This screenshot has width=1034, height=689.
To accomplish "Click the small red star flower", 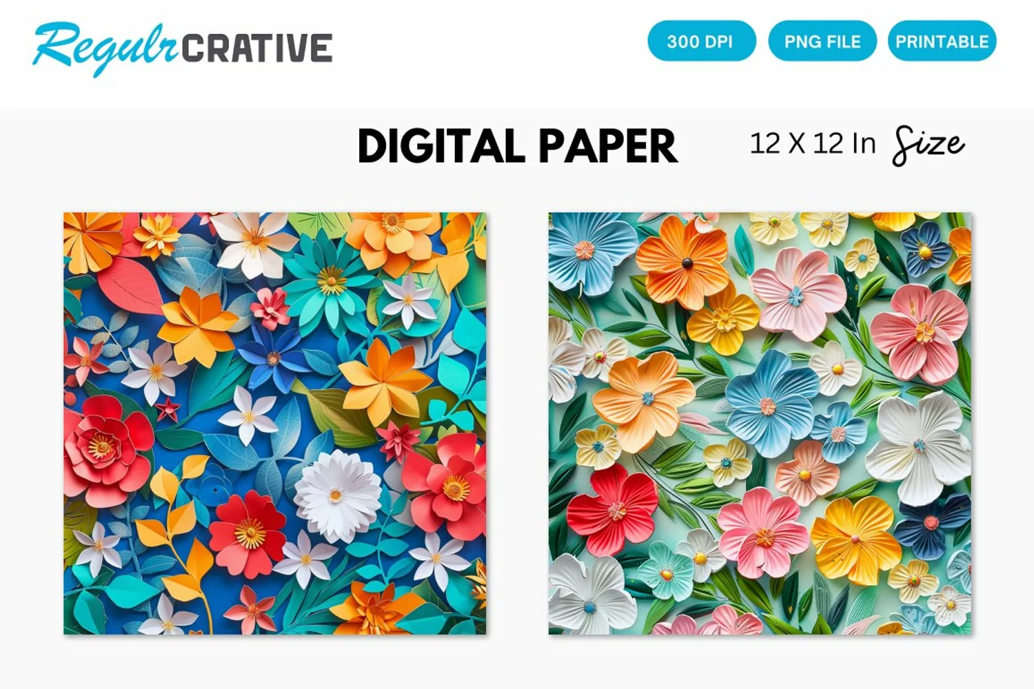I will [168, 410].
